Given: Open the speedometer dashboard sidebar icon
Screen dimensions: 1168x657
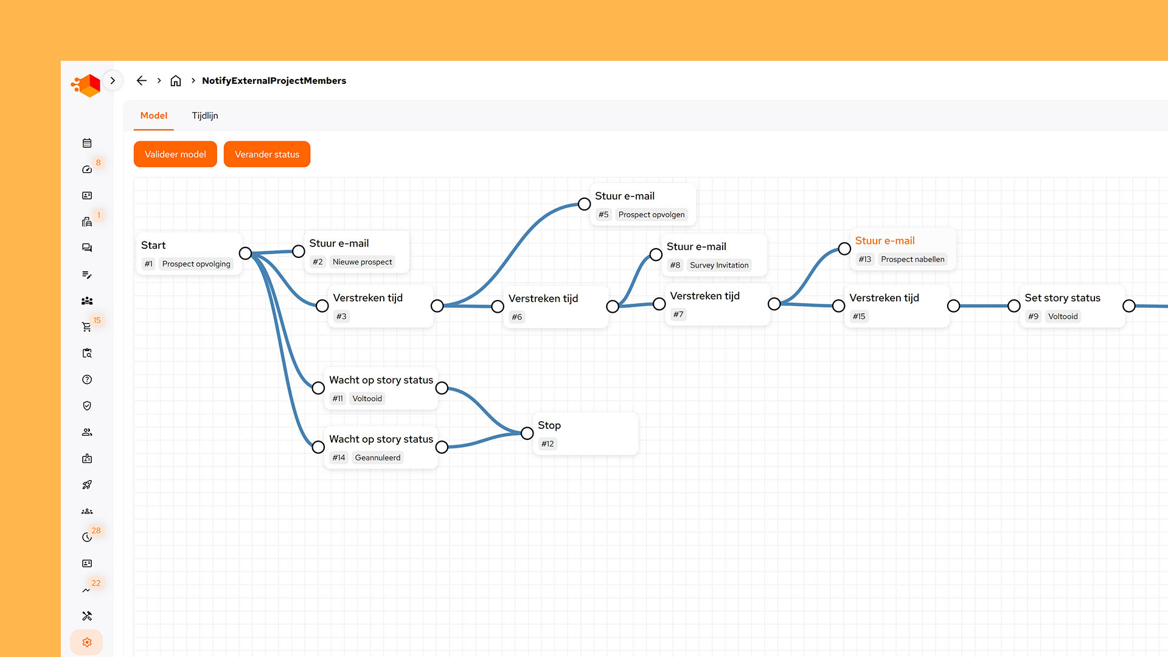Looking at the screenshot, I should pyautogui.click(x=87, y=170).
